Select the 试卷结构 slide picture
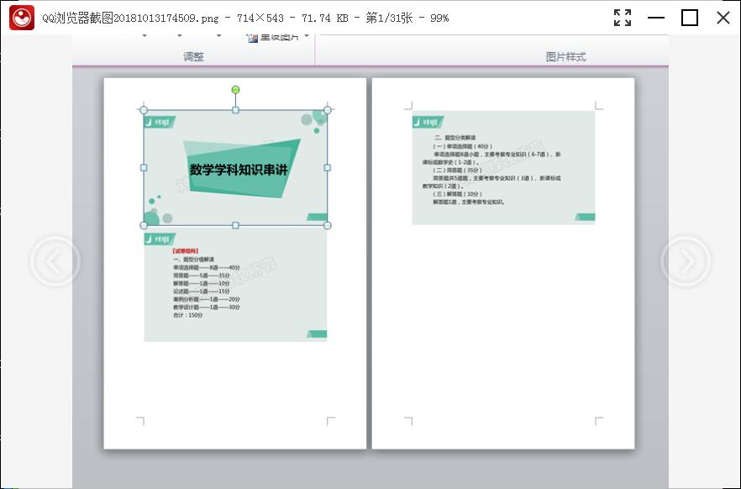Screen dimensions: 741x489 click(x=235, y=284)
